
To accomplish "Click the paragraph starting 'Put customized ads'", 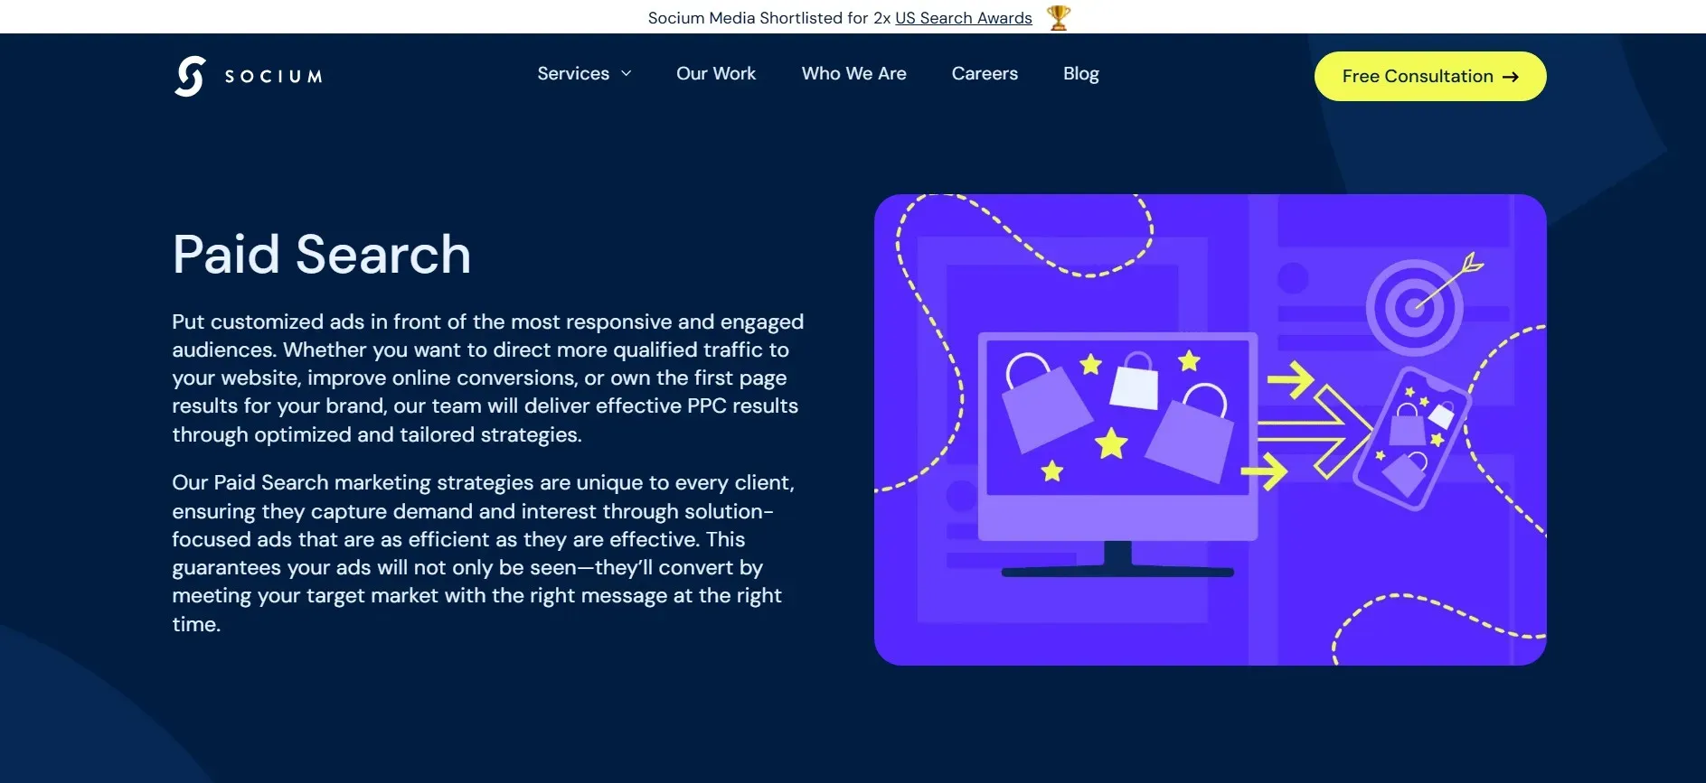I will pyautogui.click(x=488, y=378).
